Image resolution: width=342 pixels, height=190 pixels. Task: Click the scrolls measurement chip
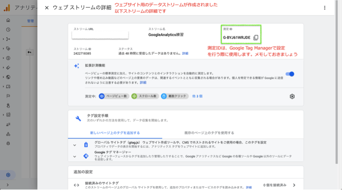[145, 96]
